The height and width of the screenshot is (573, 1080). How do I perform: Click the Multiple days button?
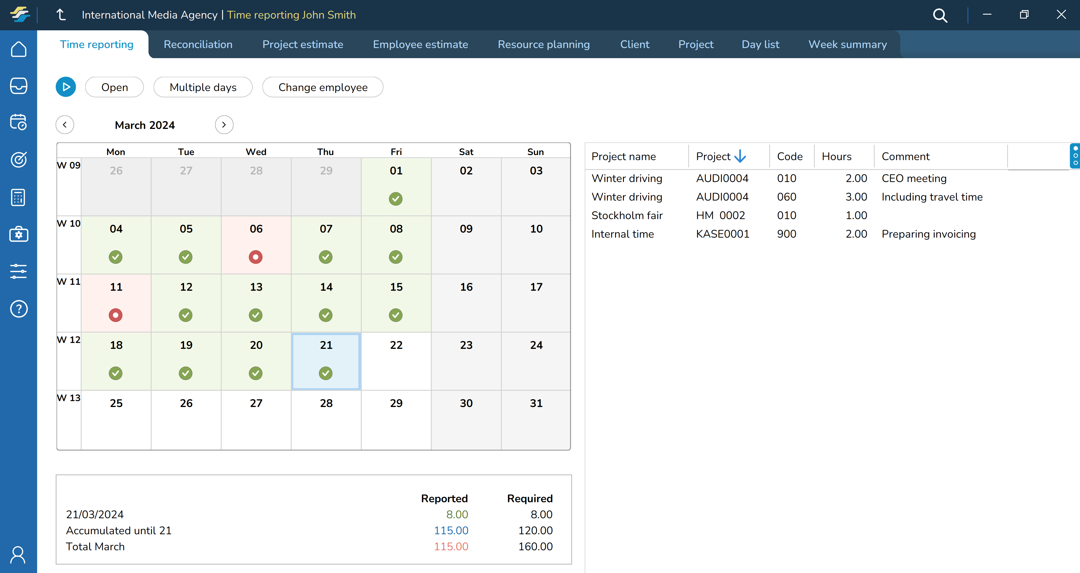coord(203,87)
